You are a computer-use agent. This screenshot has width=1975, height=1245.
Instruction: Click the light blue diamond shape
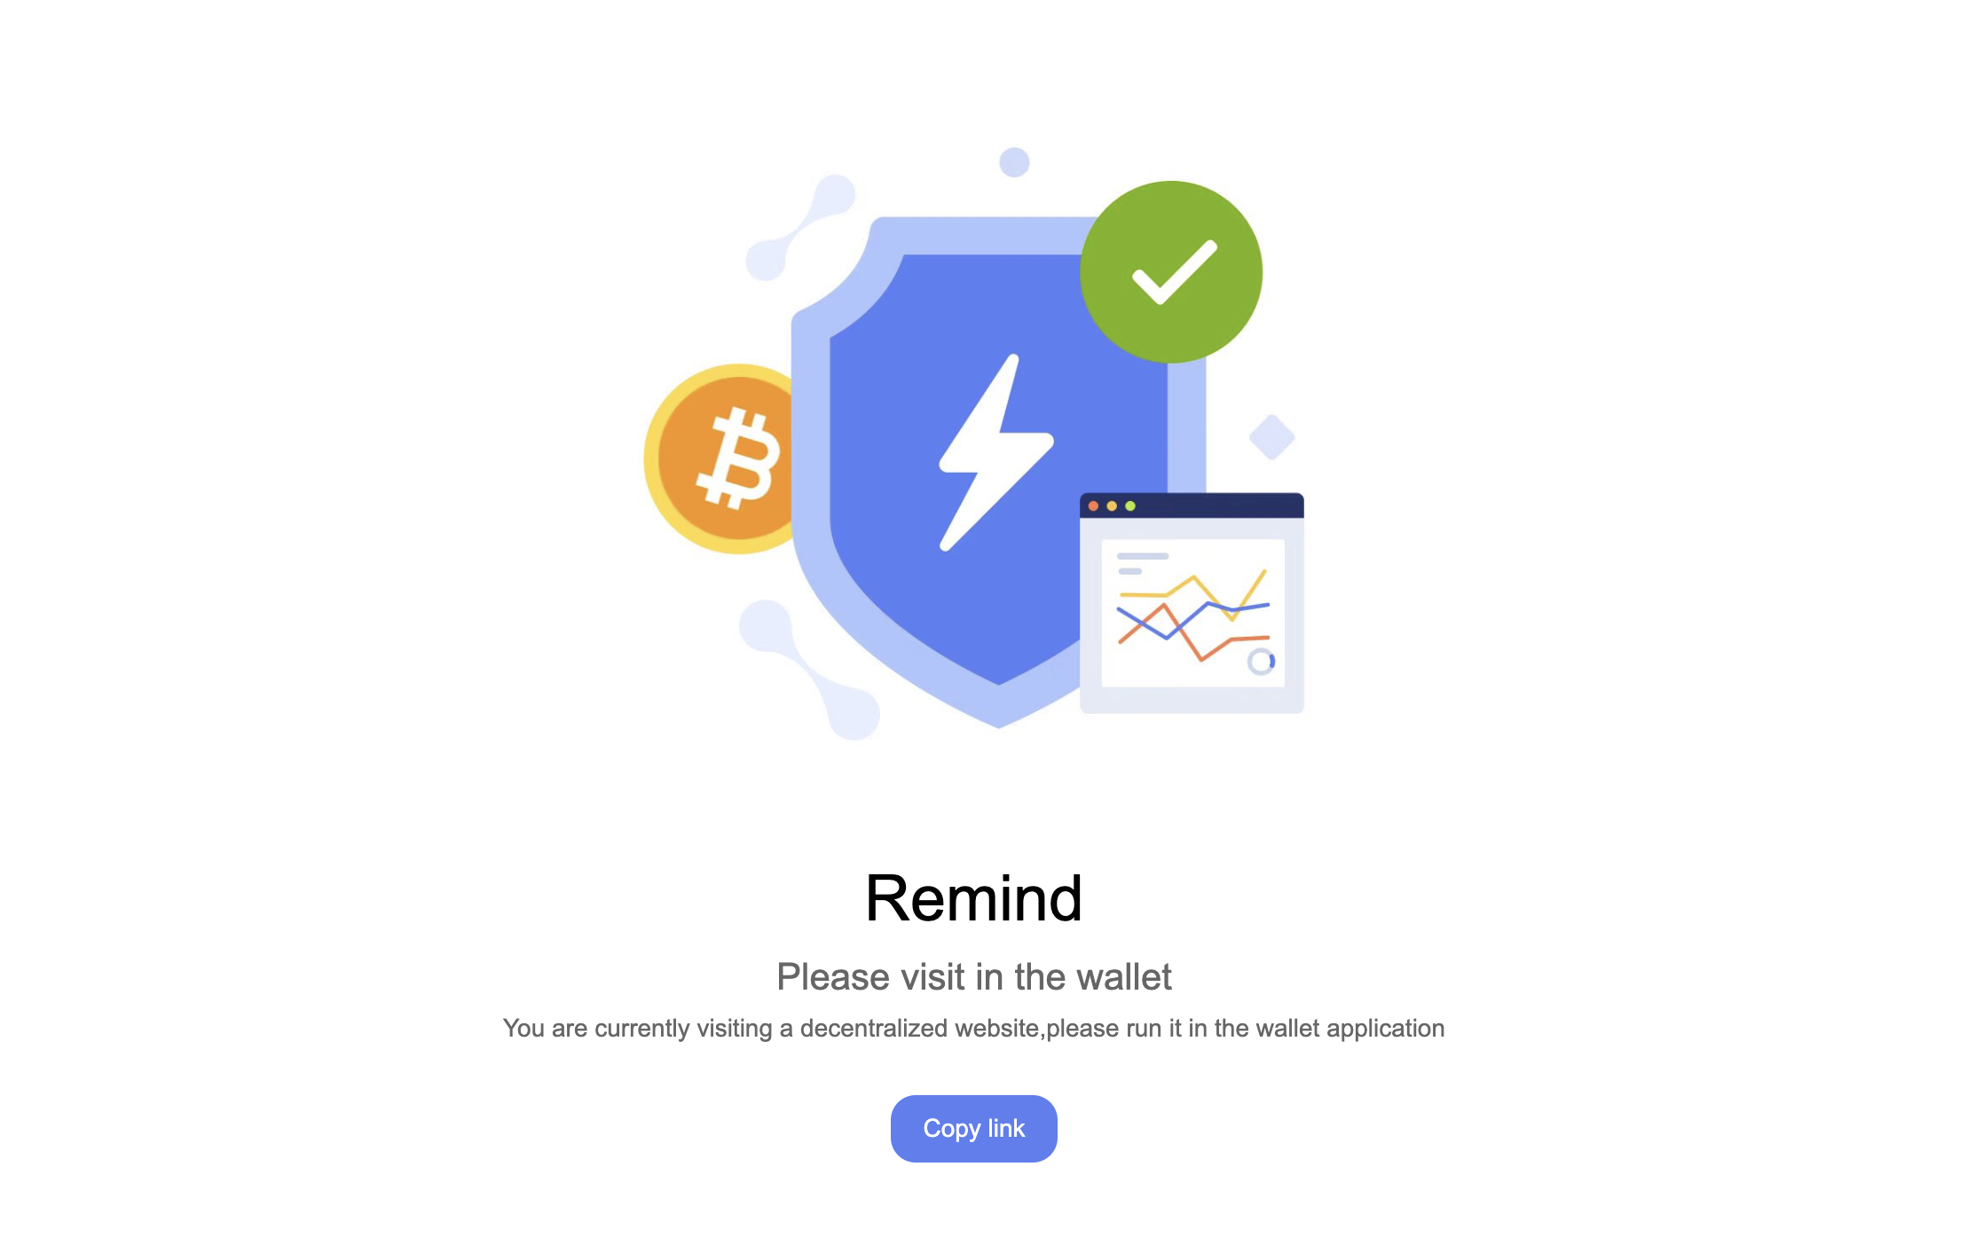pos(1271,437)
